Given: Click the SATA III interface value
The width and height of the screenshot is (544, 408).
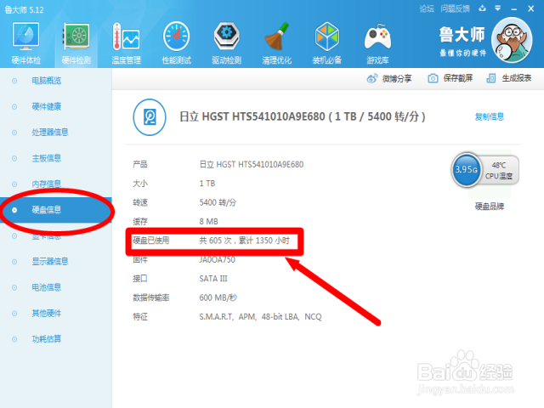Looking at the screenshot, I should point(213,279).
